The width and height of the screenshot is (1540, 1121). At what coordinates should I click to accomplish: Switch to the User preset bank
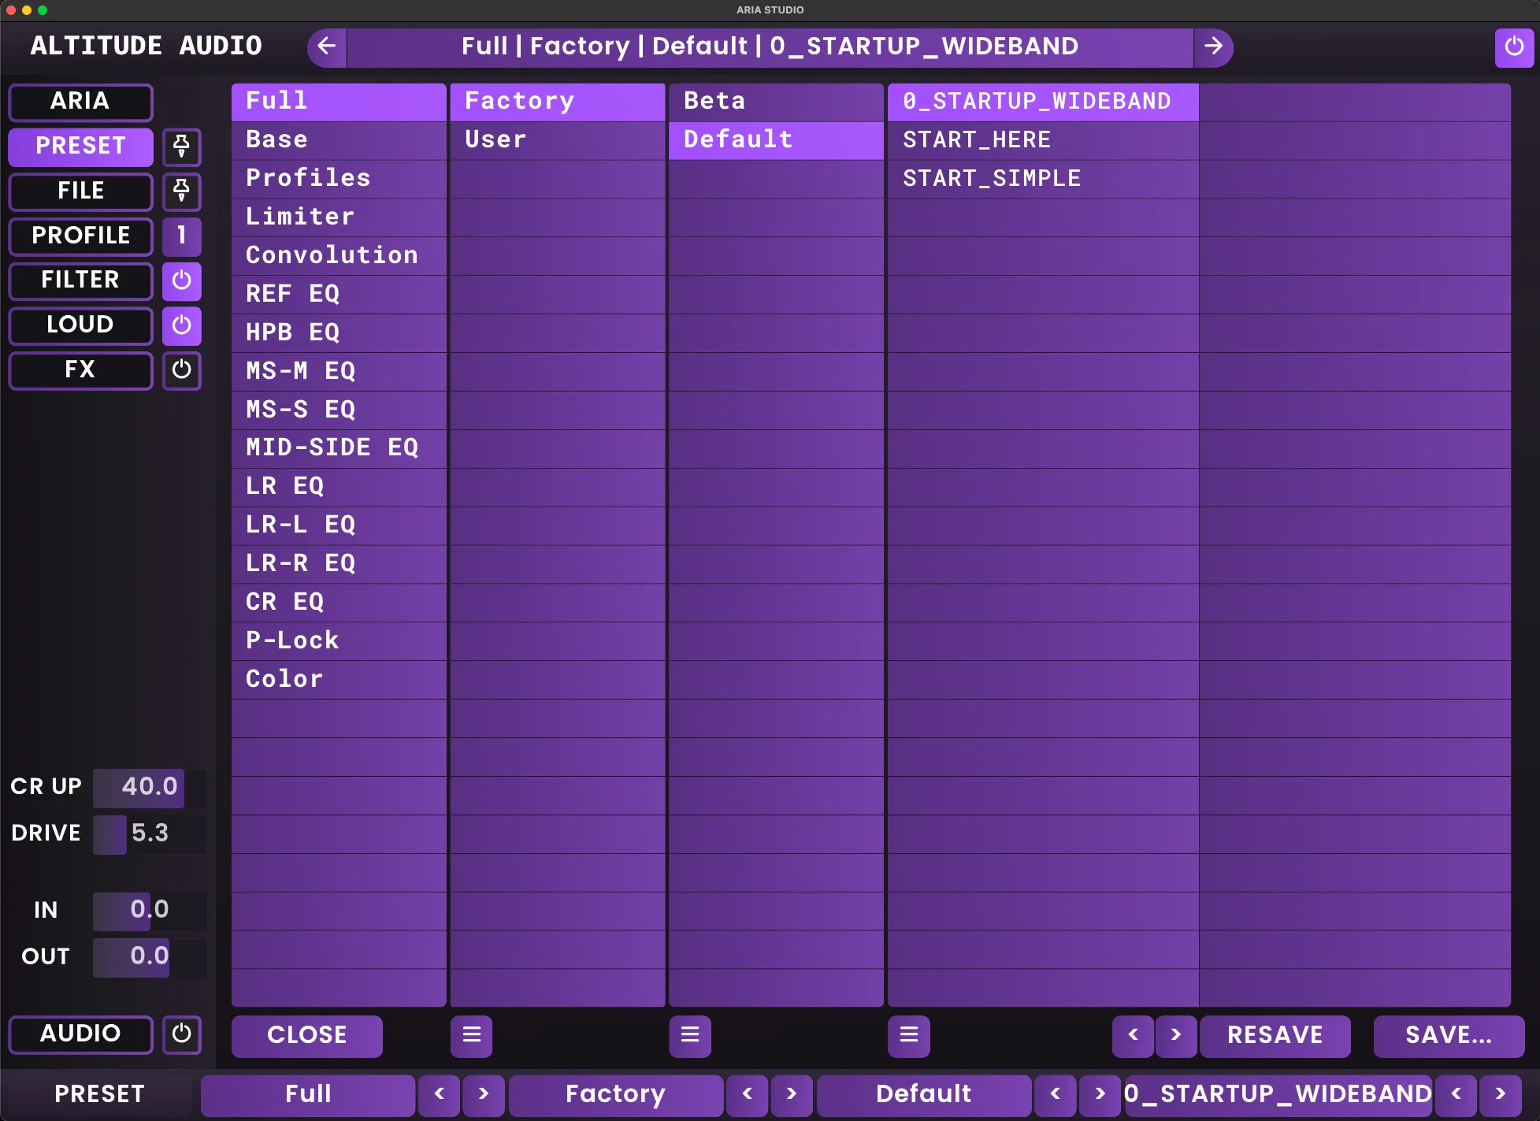pos(557,139)
